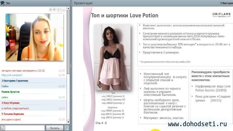The image size is (233, 131).
Task: Increase chat font size with large T icon
Action: click(59, 10)
